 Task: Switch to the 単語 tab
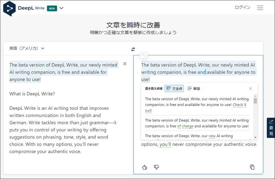tap(194, 88)
